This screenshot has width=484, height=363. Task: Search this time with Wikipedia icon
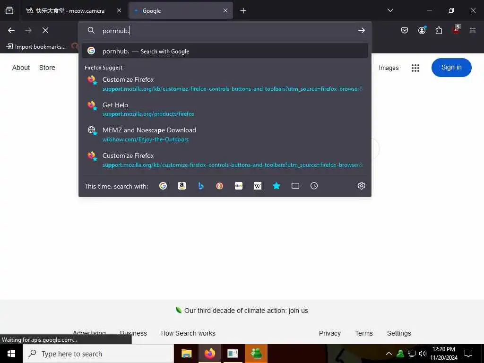(x=258, y=186)
